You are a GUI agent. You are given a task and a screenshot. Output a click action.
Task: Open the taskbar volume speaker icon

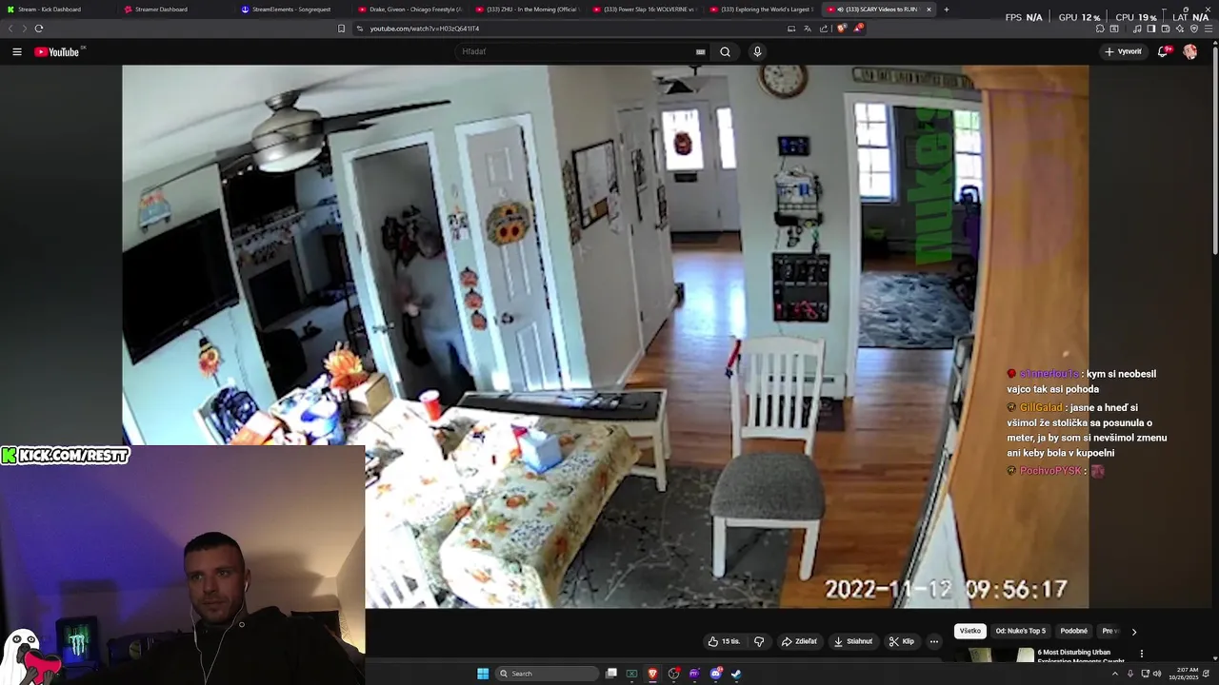(1157, 674)
